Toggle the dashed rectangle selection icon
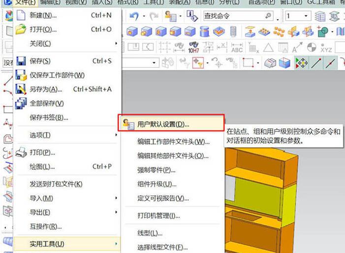This screenshot has height=253, width=345. click(248, 63)
